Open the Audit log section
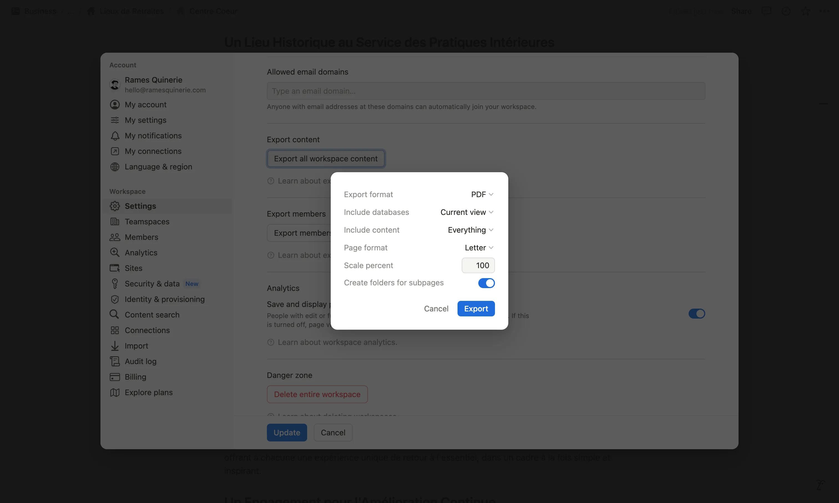 (168, 361)
